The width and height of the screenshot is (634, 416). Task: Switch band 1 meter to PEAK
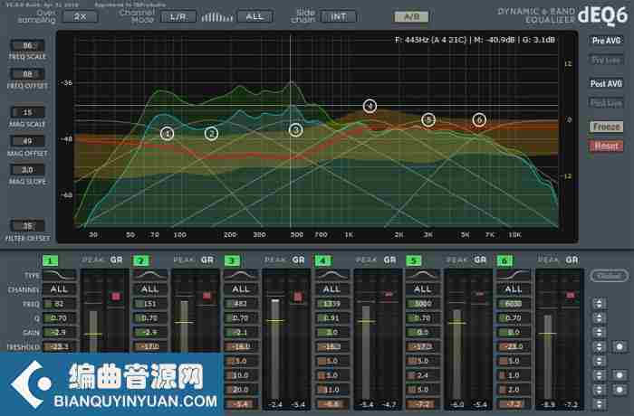pos(94,260)
